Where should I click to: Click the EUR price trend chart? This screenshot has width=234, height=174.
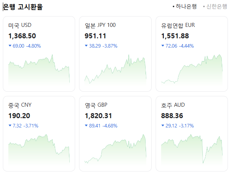tap(192, 70)
